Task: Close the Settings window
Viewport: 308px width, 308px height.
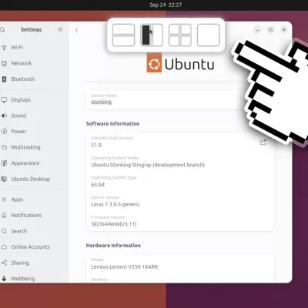Action: click(x=284, y=30)
